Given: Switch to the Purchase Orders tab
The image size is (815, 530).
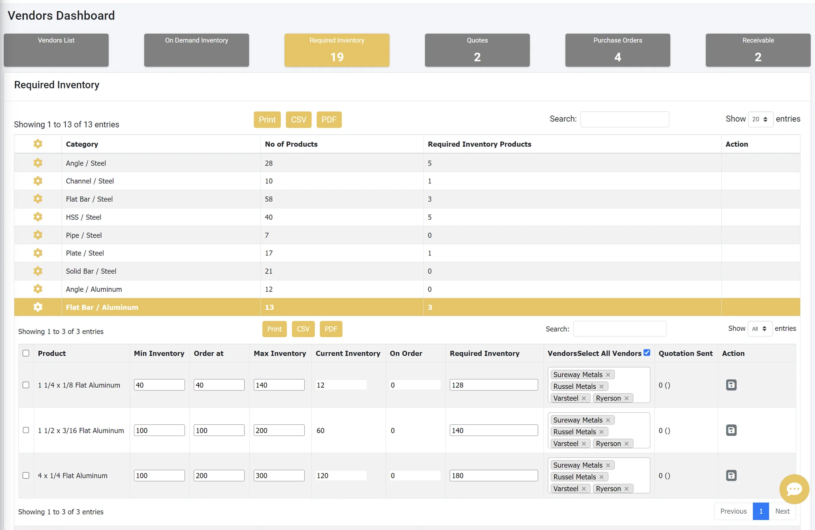Looking at the screenshot, I should pos(617,50).
